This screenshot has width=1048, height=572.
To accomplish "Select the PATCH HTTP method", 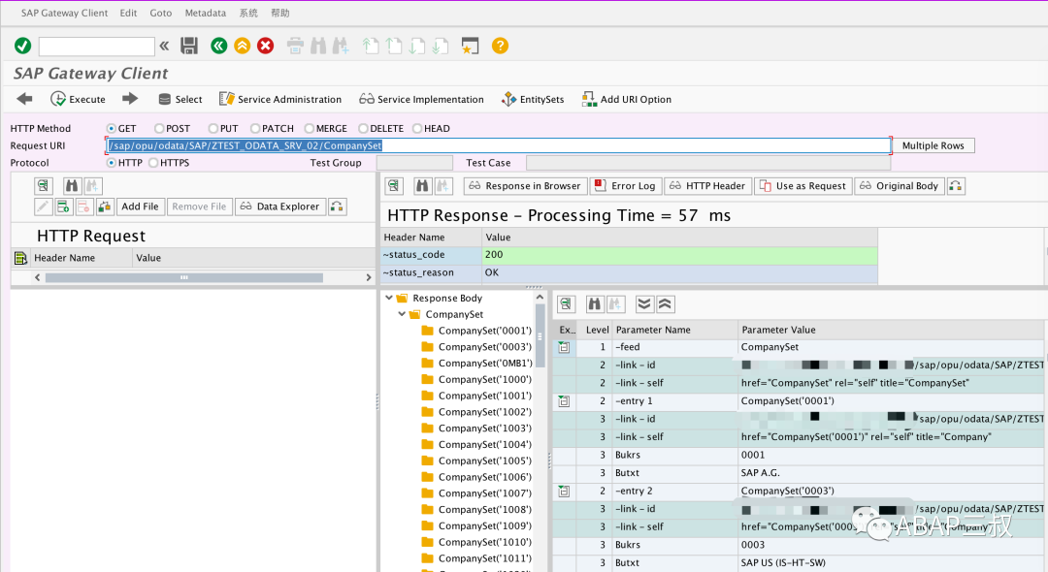I will pos(255,128).
